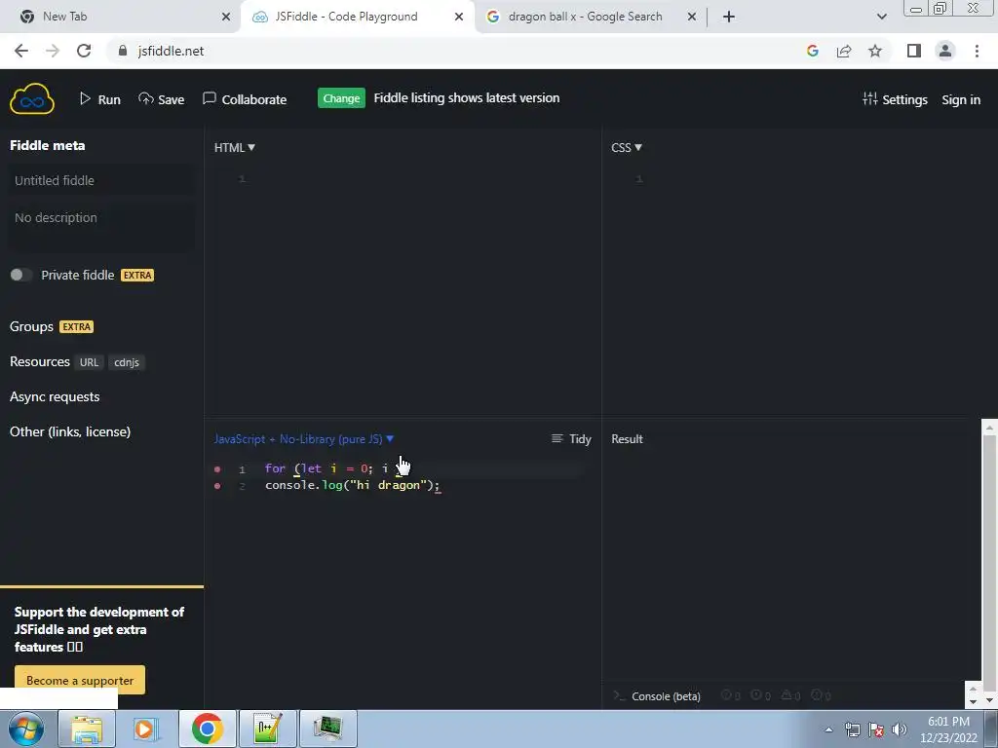Click the cdnjs tag next to Resources

(126, 362)
